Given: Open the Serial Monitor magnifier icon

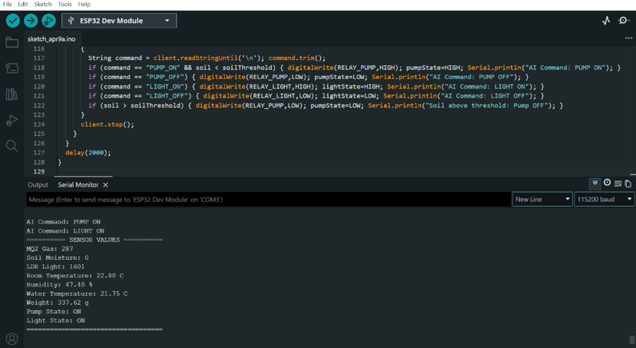Looking at the screenshot, I should (x=624, y=21).
